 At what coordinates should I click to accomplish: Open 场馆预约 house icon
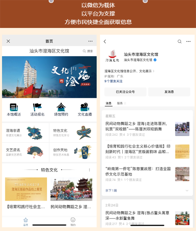[61, 110]
